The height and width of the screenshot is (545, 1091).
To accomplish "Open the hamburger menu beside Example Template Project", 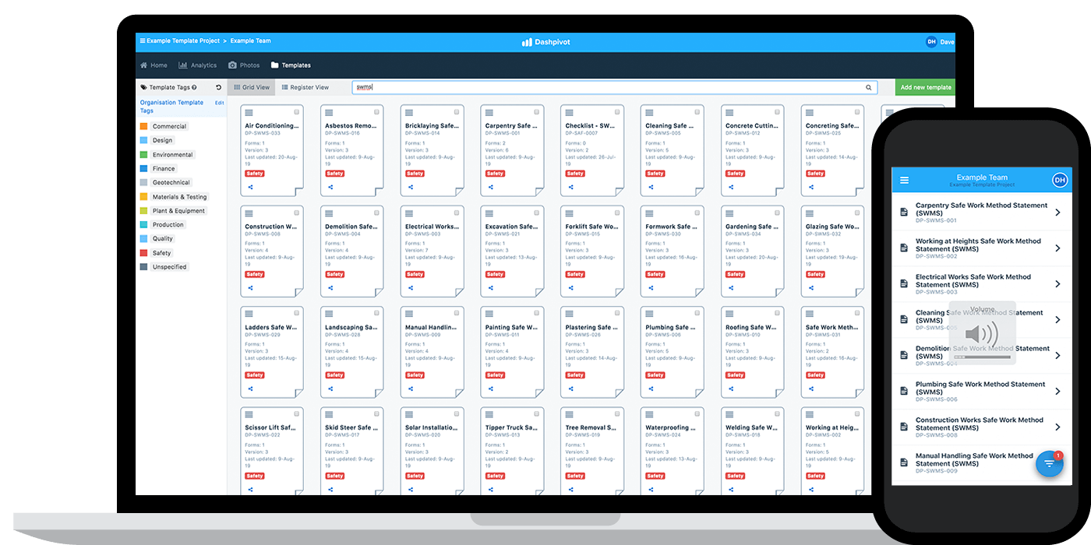I will pyautogui.click(x=143, y=40).
